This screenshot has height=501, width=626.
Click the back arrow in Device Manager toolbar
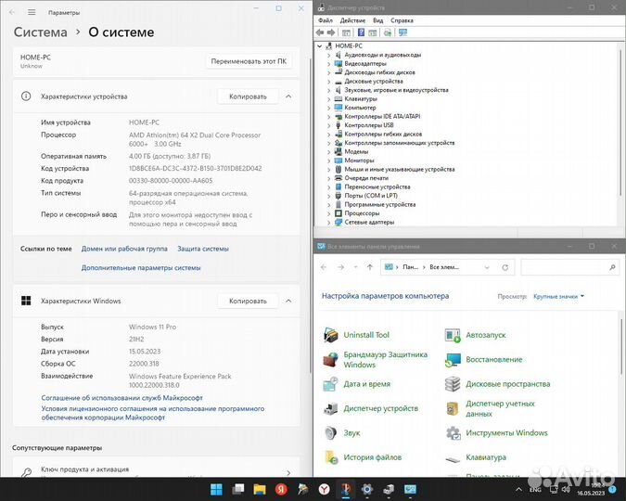(x=320, y=32)
